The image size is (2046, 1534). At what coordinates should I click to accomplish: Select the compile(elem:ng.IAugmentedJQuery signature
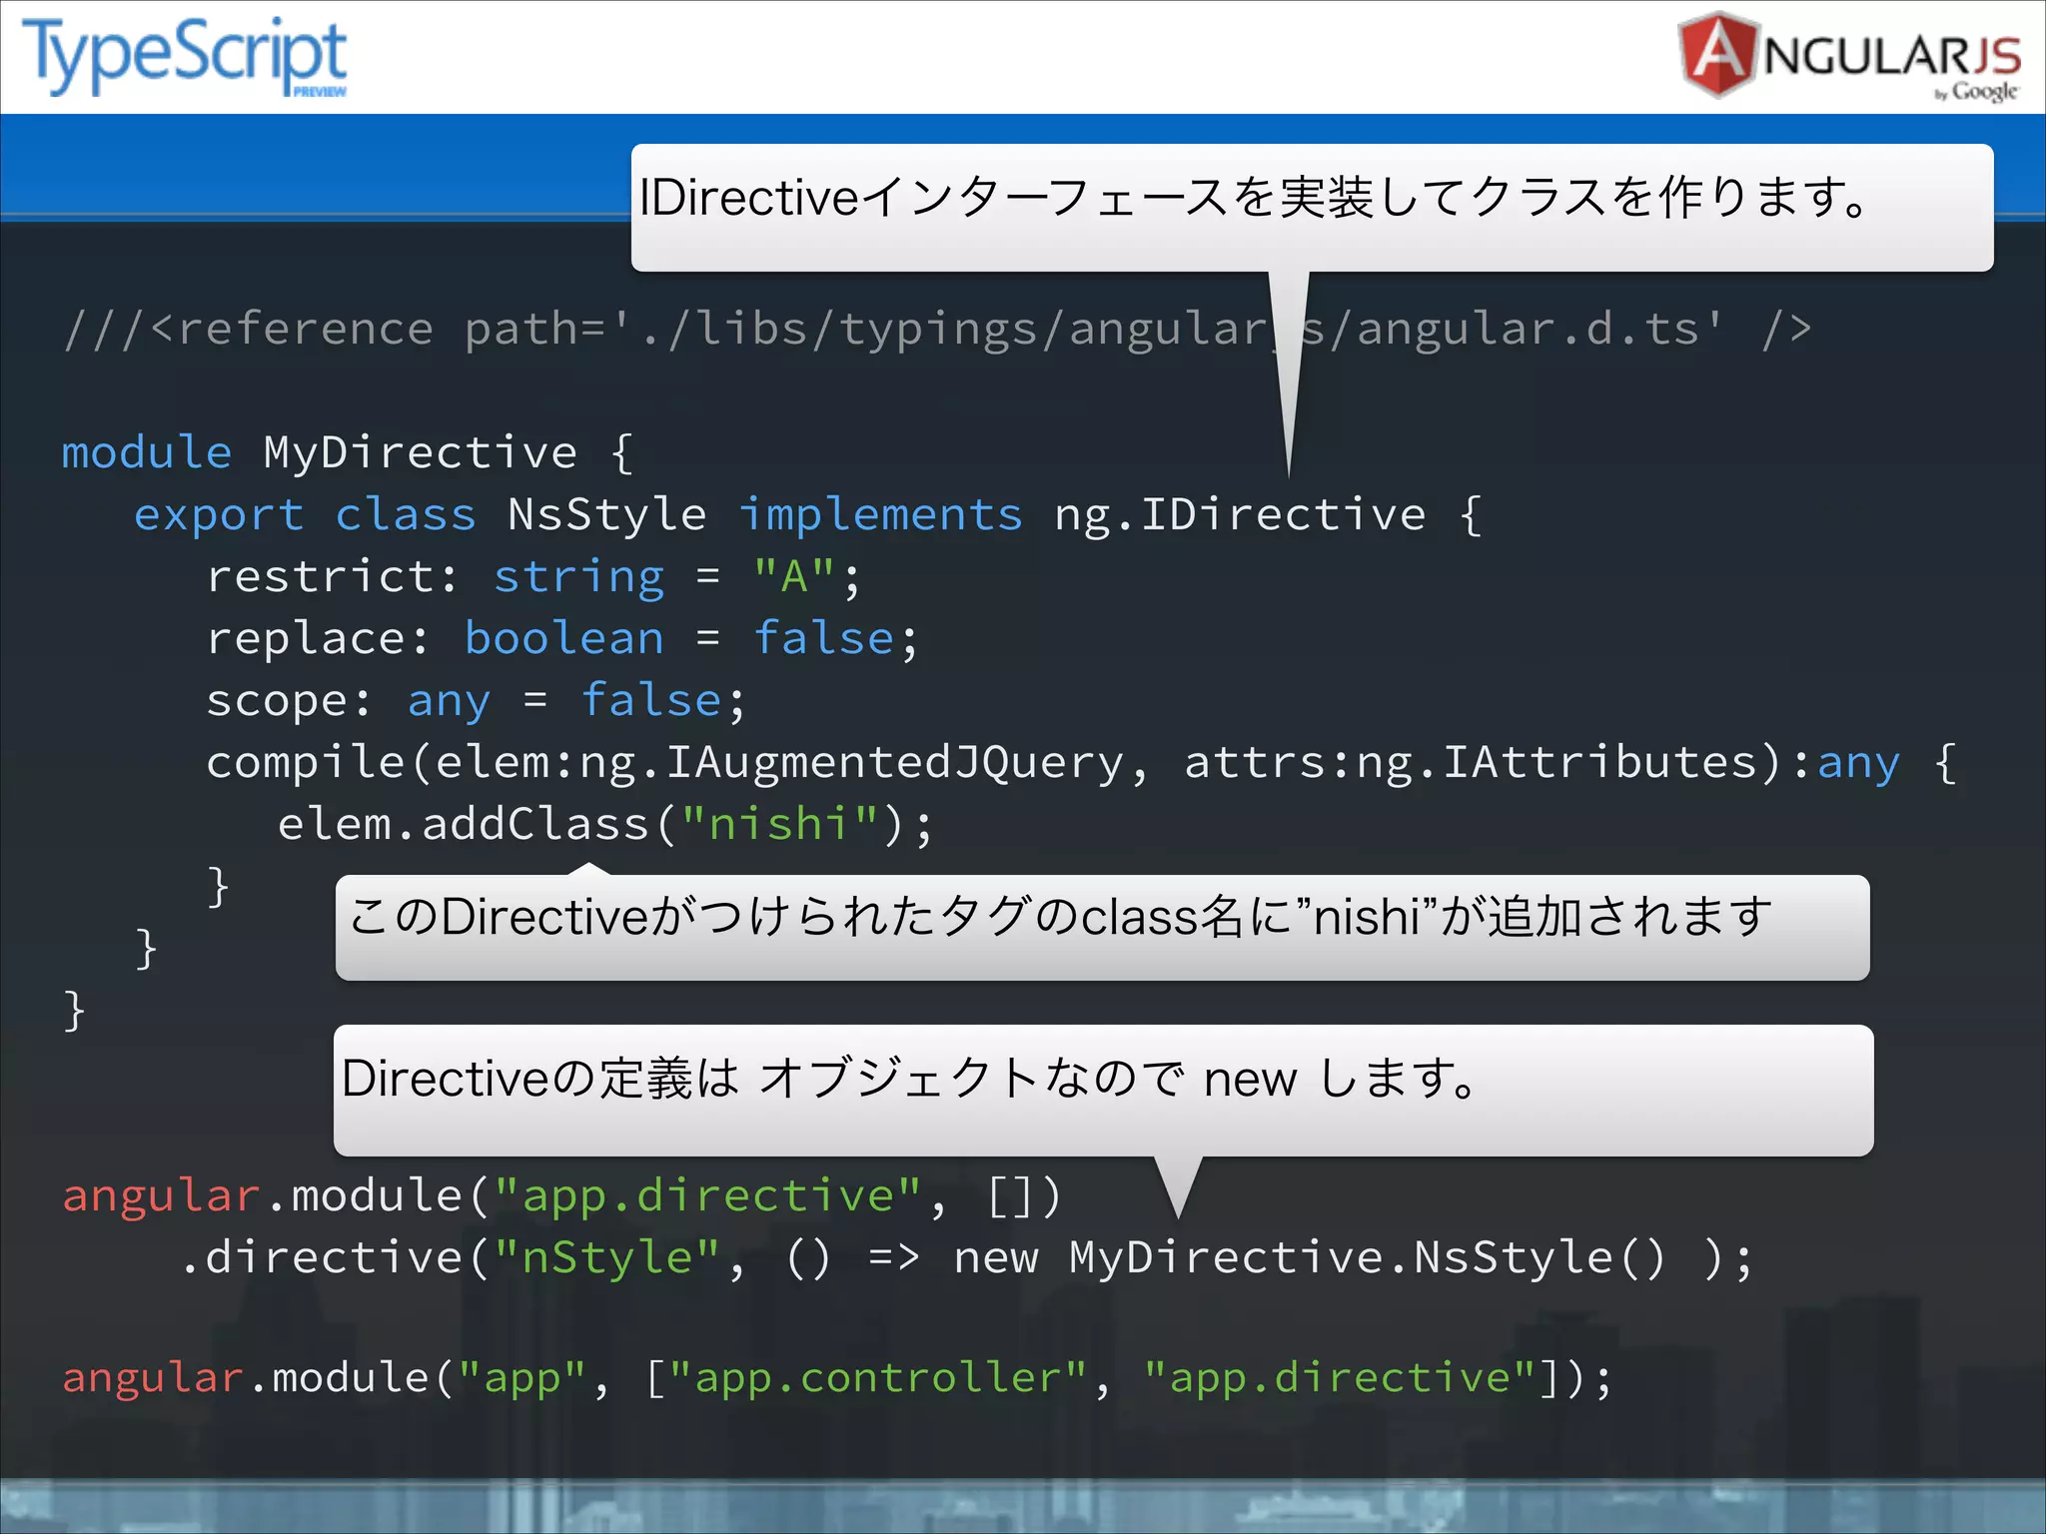pos(677,763)
